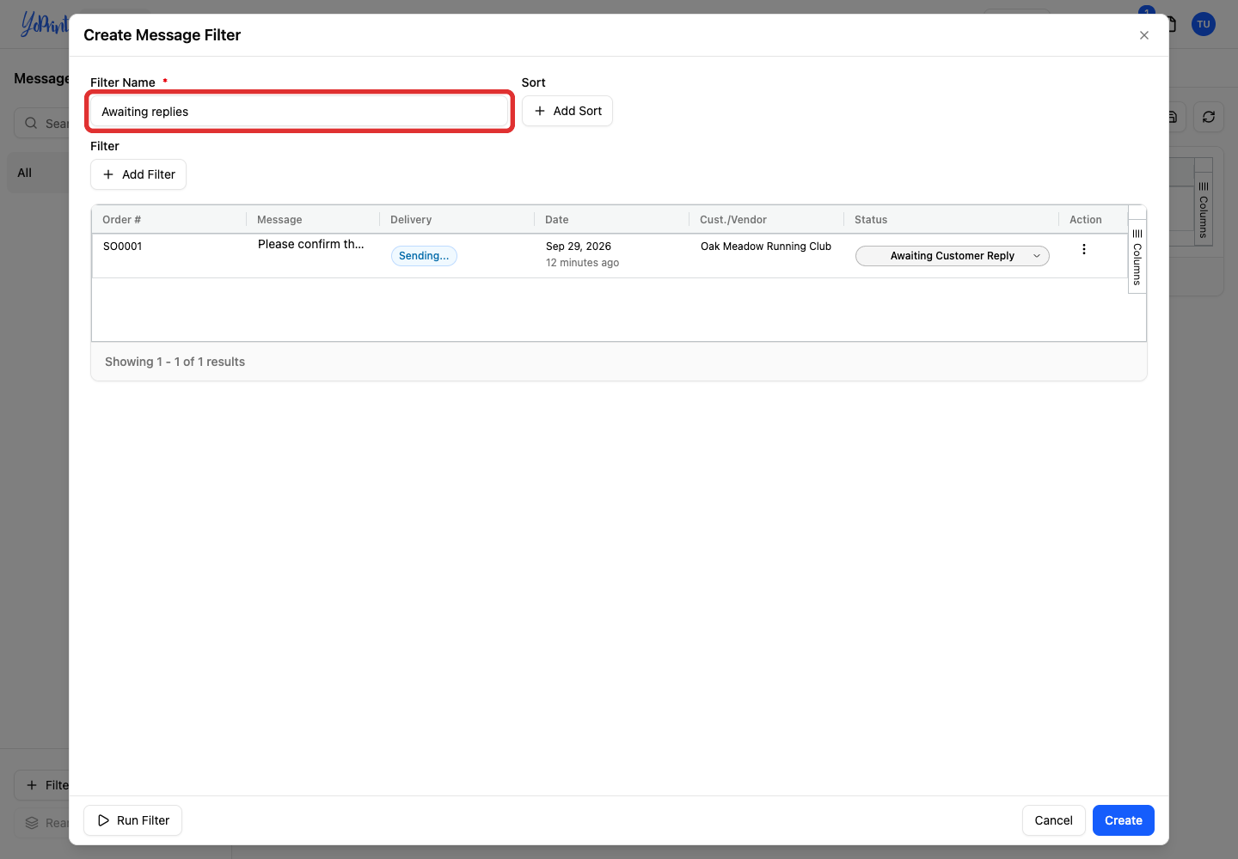Click the plus icon on Add Sort

coord(540,111)
